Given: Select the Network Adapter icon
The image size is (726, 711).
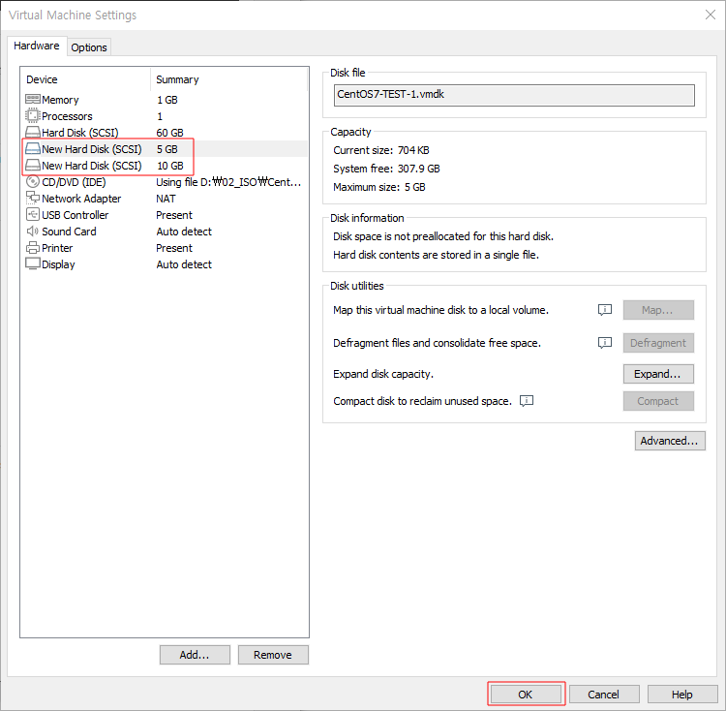Looking at the screenshot, I should coord(32,198).
